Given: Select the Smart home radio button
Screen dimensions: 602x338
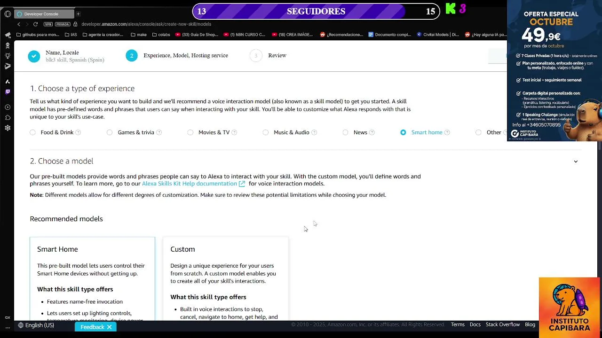Looking at the screenshot, I should tap(403, 132).
